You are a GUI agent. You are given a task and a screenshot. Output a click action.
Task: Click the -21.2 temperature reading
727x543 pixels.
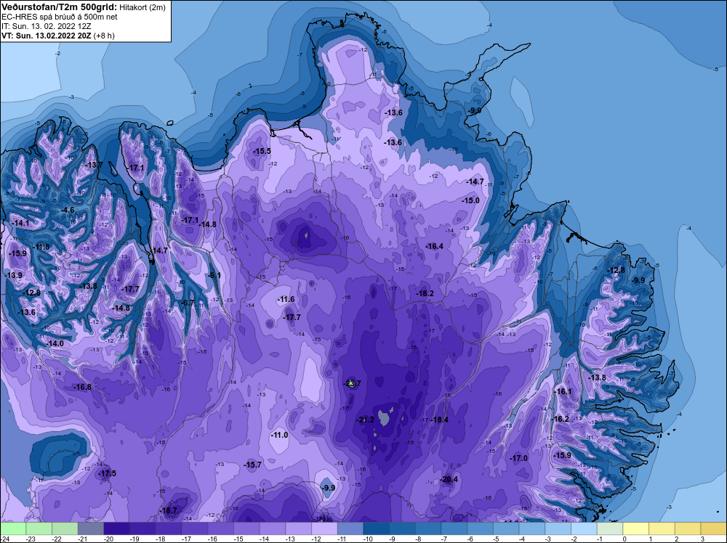pos(365,420)
